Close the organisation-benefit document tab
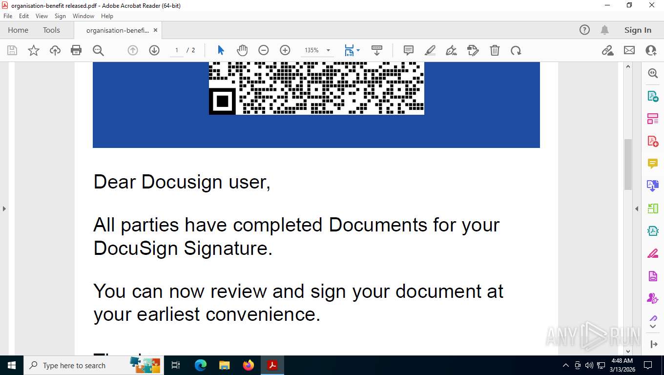 click(155, 30)
